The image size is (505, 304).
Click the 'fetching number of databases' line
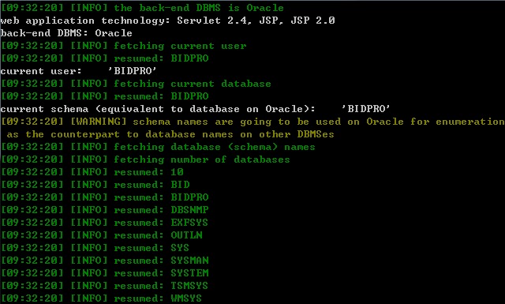(145, 160)
